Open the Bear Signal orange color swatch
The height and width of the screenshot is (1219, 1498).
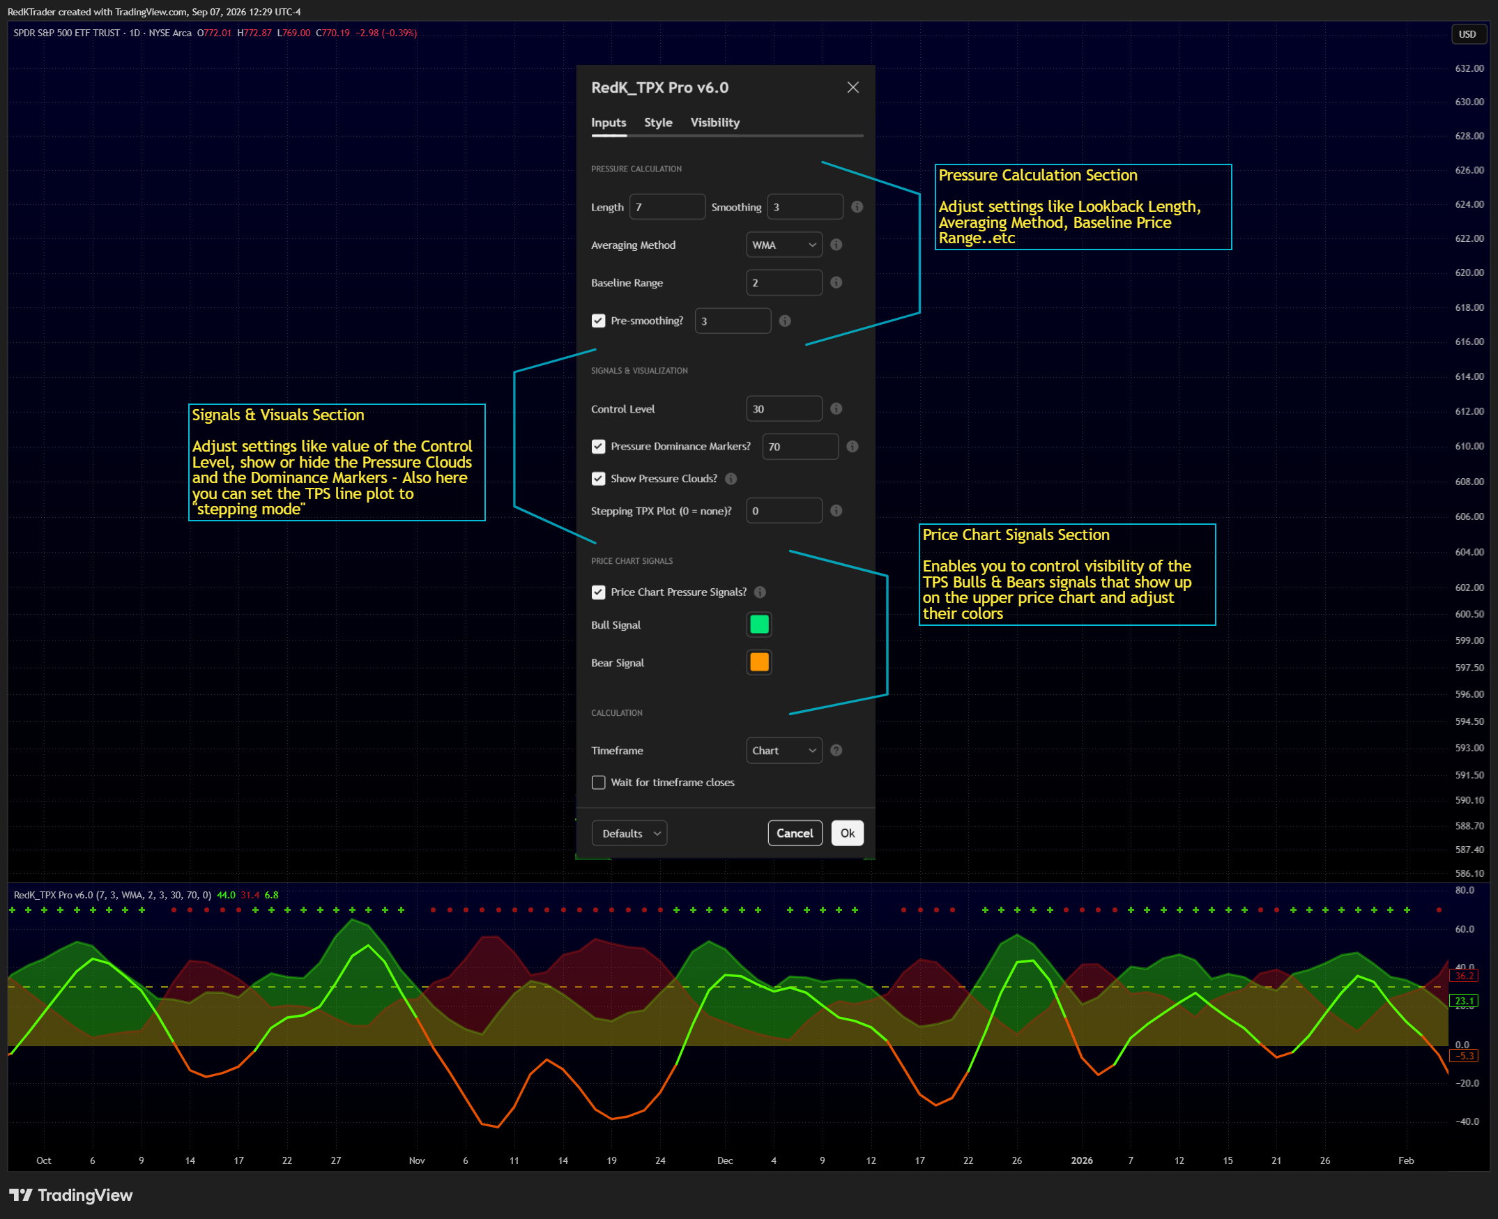click(759, 662)
